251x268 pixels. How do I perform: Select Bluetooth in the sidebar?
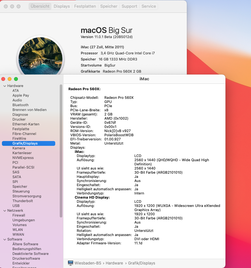pos(20,105)
